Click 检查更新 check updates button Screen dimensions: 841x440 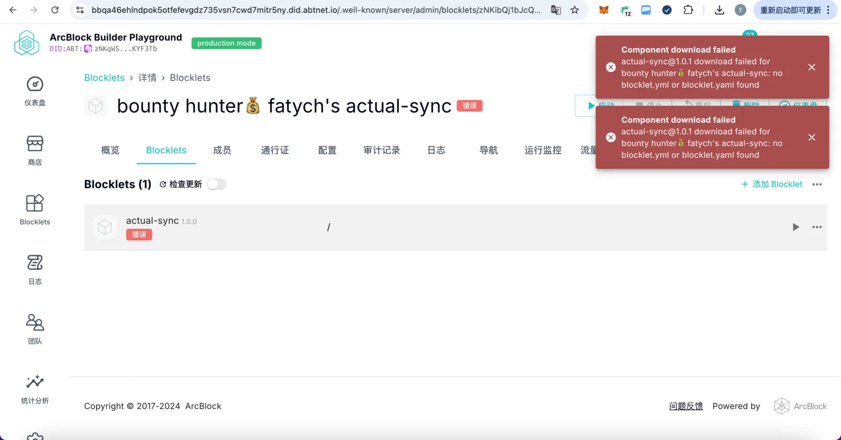coord(181,185)
